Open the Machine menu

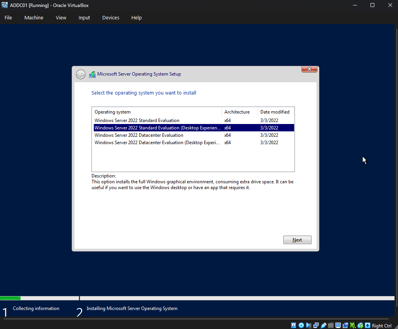coord(34,17)
